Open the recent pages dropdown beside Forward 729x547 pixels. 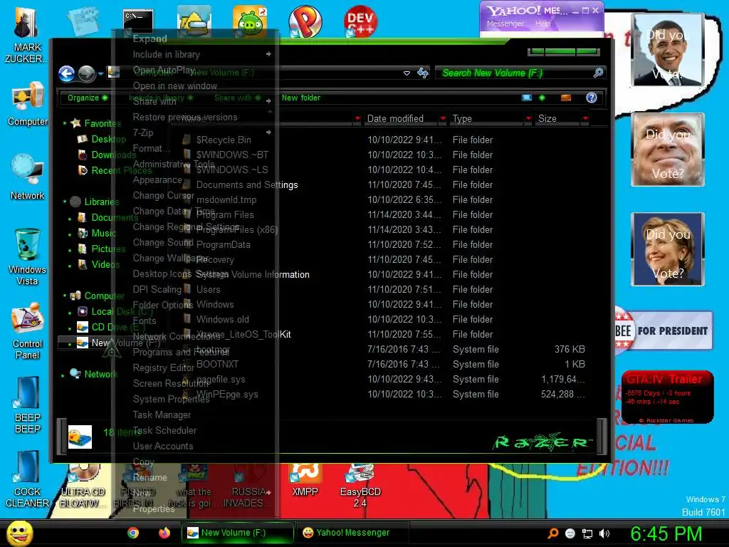coord(100,74)
